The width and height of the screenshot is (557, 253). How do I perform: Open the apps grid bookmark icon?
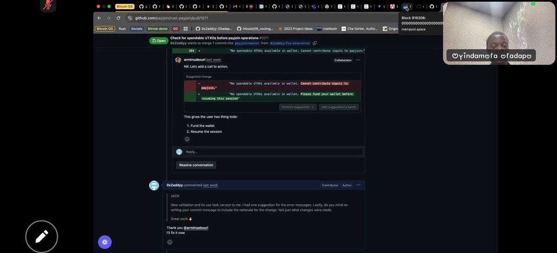click(185, 28)
